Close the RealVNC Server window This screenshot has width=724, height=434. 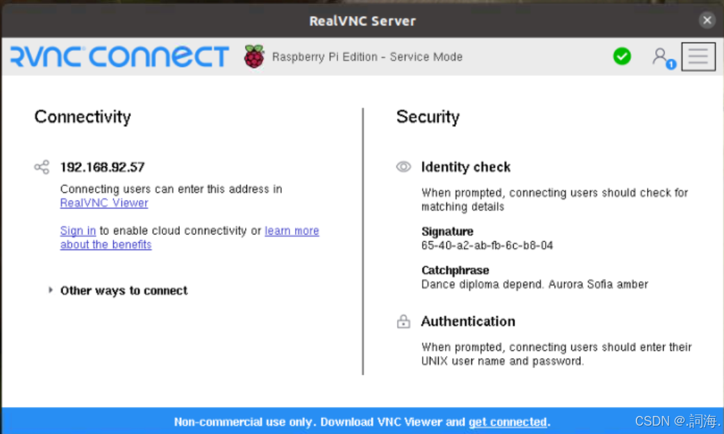(x=707, y=20)
